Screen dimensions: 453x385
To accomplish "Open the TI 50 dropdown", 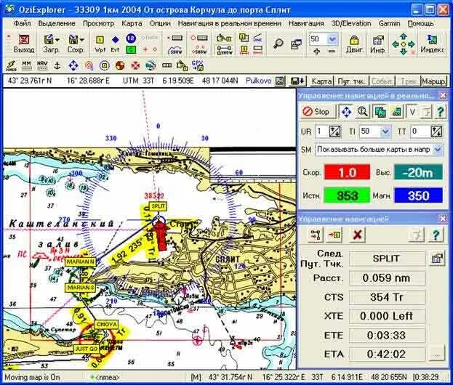I will (385, 131).
